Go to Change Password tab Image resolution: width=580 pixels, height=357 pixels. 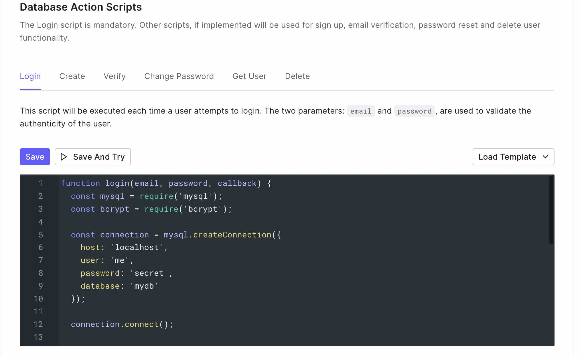point(179,76)
